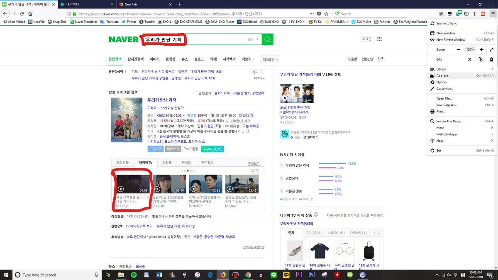This screenshot has height=280, width=498.
Task: Play the V LIVE video thumbnail
Action: tap(297, 94)
